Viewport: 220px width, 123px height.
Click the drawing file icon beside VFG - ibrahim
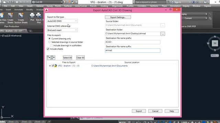coord(56,66)
